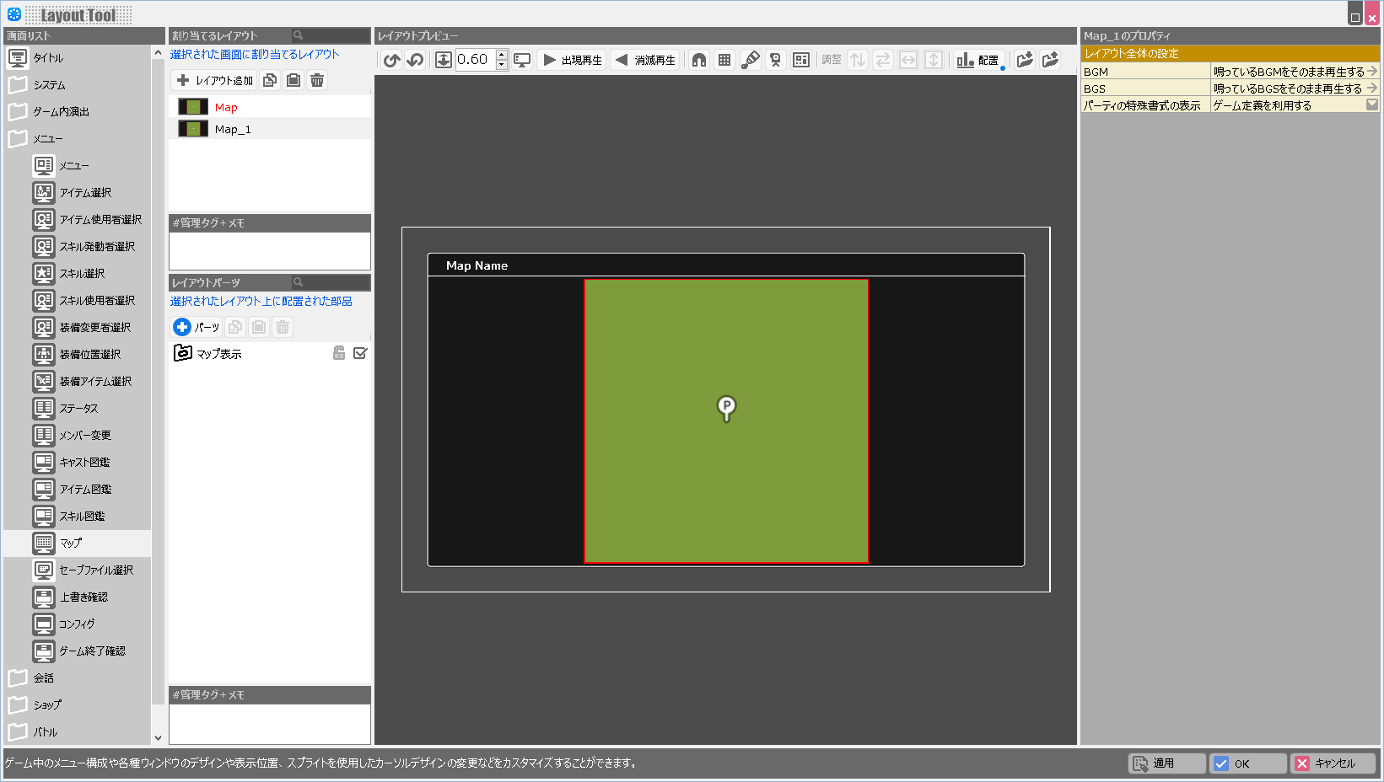Copy the selected layout with copy icon

270,80
